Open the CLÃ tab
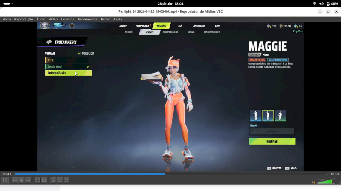341x191 pixels. coord(180,26)
